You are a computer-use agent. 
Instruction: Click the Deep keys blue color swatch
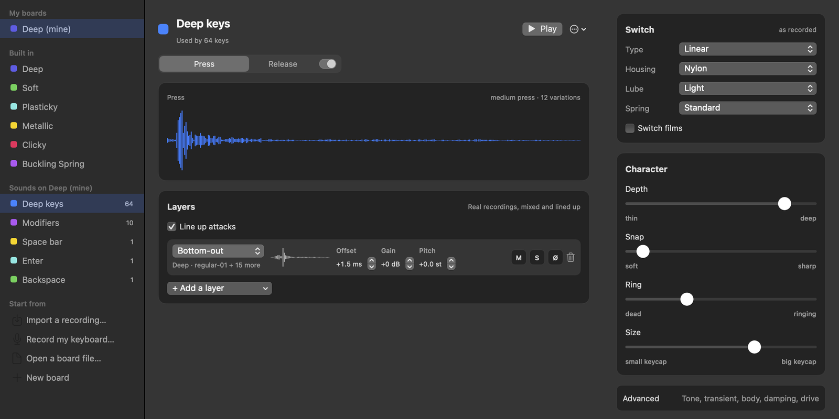coord(163,29)
